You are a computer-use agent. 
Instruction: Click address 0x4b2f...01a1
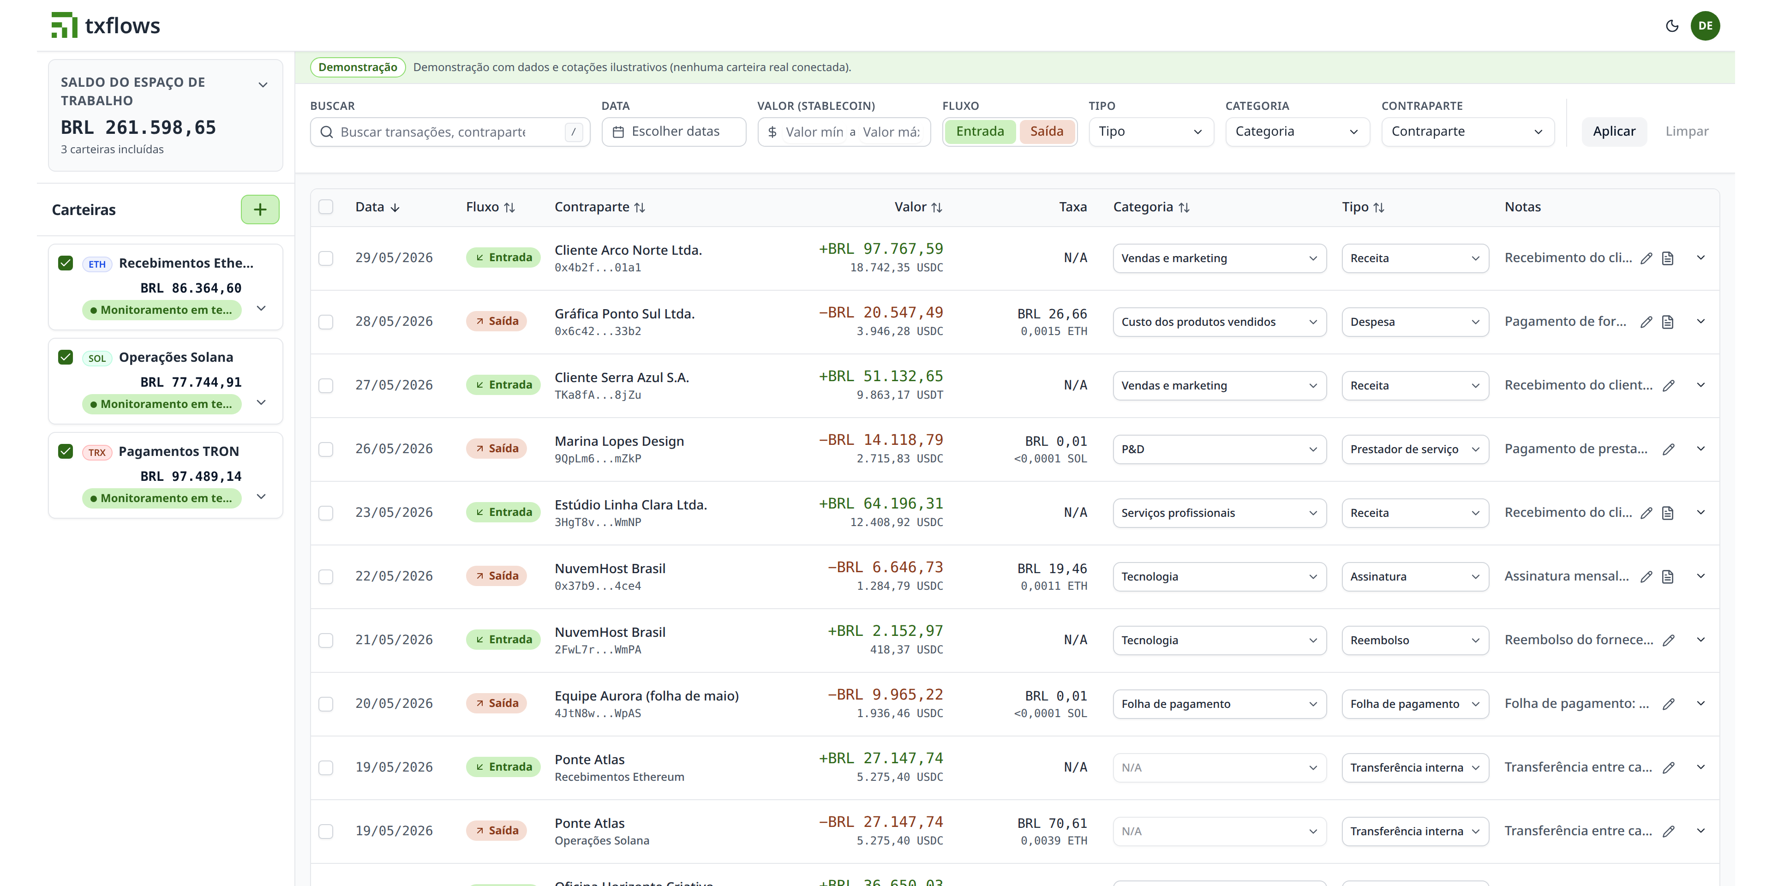point(597,268)
